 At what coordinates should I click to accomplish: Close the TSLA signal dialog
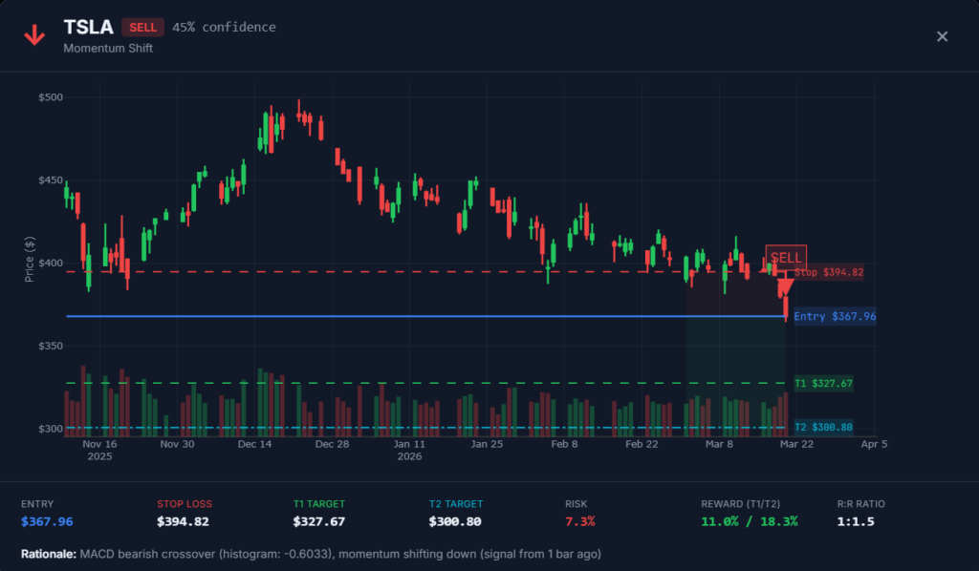[x=942, y=37]
